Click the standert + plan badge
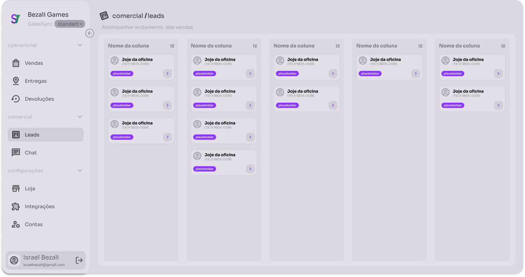525x277 pixels. [x=70, y=24]
